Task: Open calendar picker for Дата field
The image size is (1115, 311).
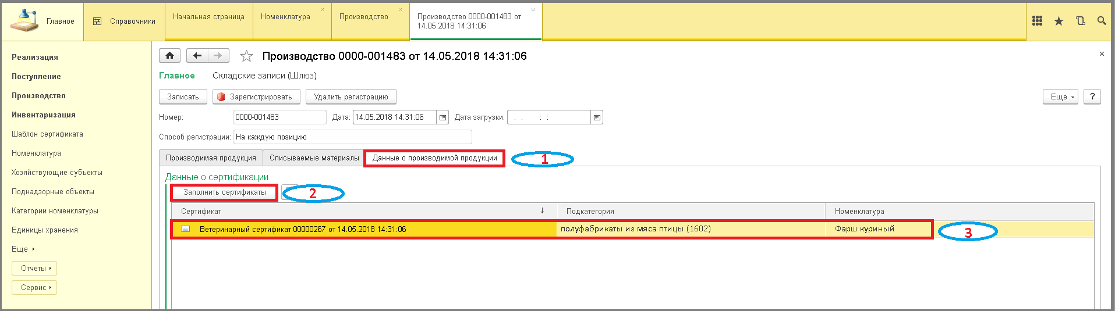Action: [443, 117]
